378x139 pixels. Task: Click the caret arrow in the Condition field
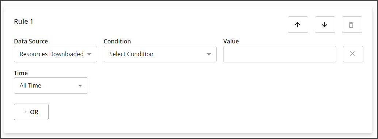(209, 54)
